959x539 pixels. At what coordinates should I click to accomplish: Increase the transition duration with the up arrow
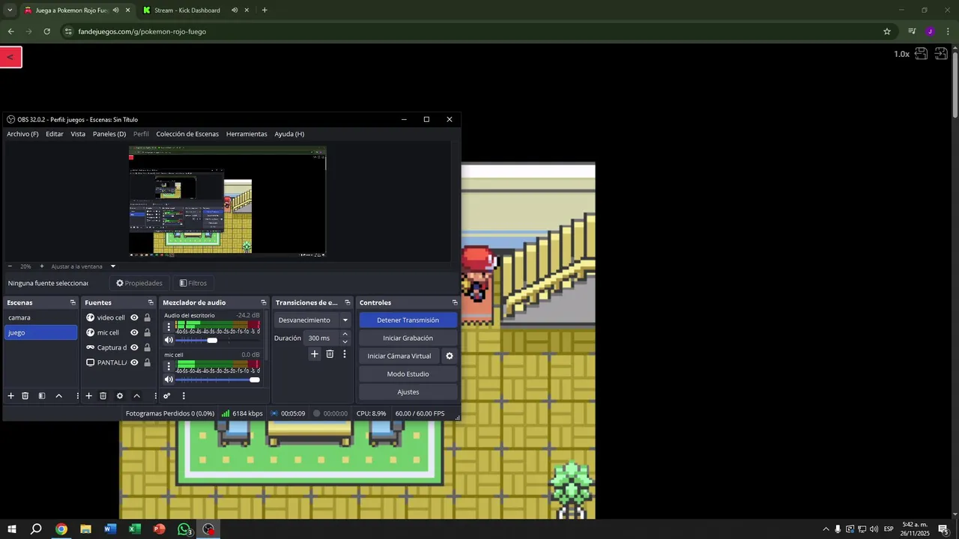tap(345, 335)
